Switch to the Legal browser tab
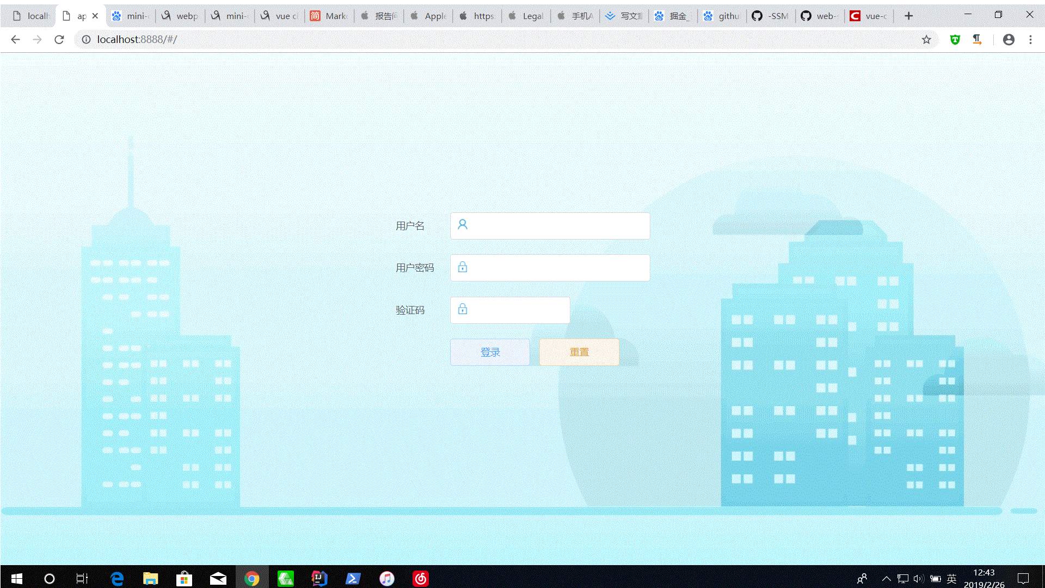The width and height of the screenshot is (1045, 588). click(x=526, y=16)
